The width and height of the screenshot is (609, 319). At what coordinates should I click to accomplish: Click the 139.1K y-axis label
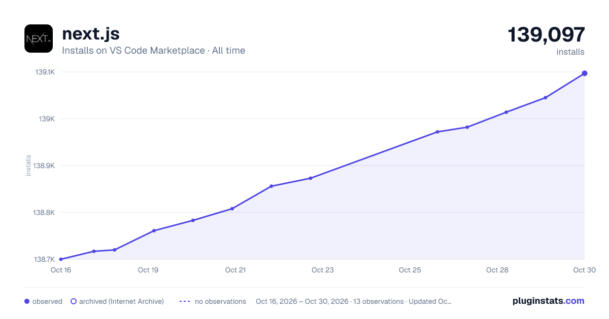tap(45, 72)
